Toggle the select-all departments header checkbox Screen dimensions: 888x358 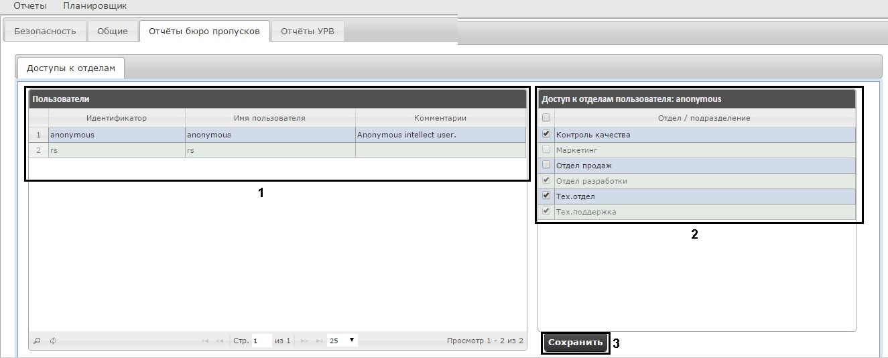(546, 118)
